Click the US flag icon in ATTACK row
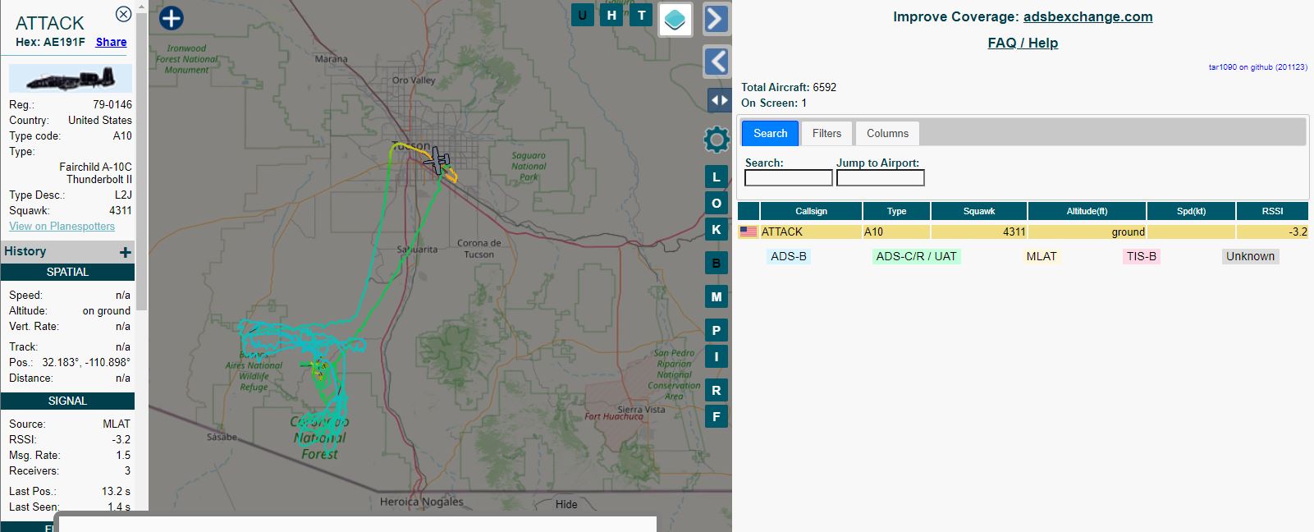 pyautogui.click(x=749, y=232)
